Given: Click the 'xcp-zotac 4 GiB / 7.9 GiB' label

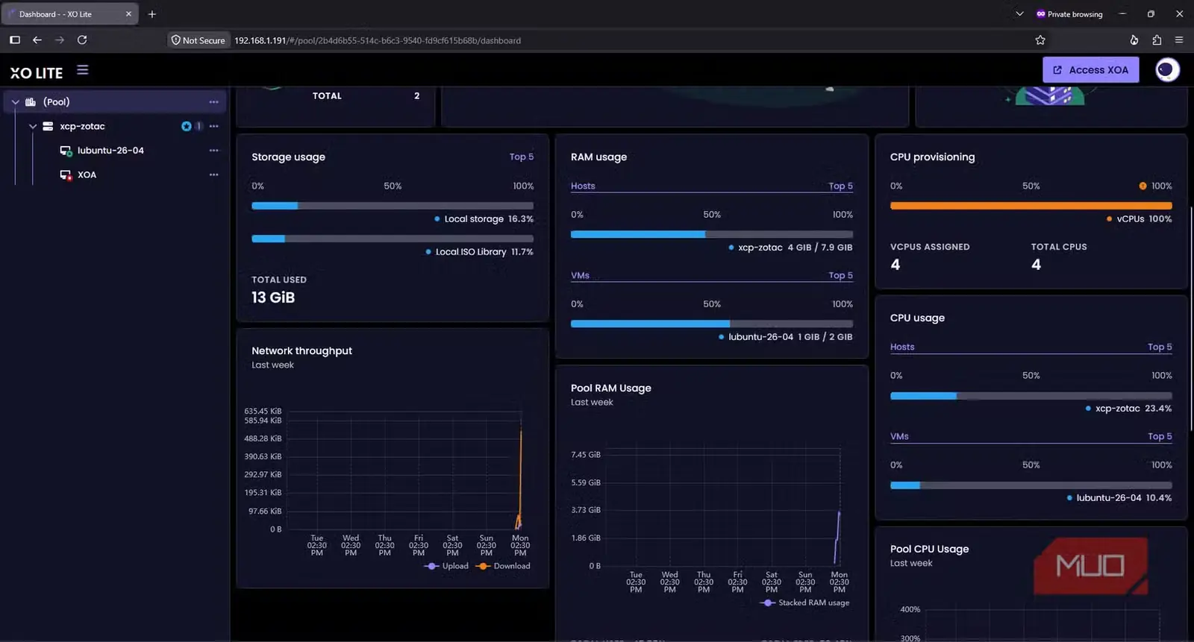Looking at the screenshot, I should (x=790, y=248).
